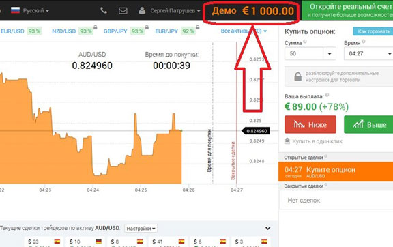The width and height of the screenshot is (393, 247).
Task: Click the red Ниже button
Action: [x=310, y=124]
